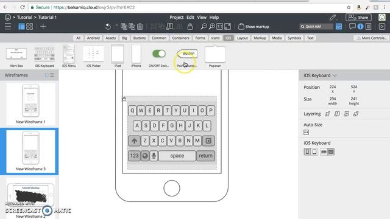Open the comments speech bubble panel

[352, 26]
